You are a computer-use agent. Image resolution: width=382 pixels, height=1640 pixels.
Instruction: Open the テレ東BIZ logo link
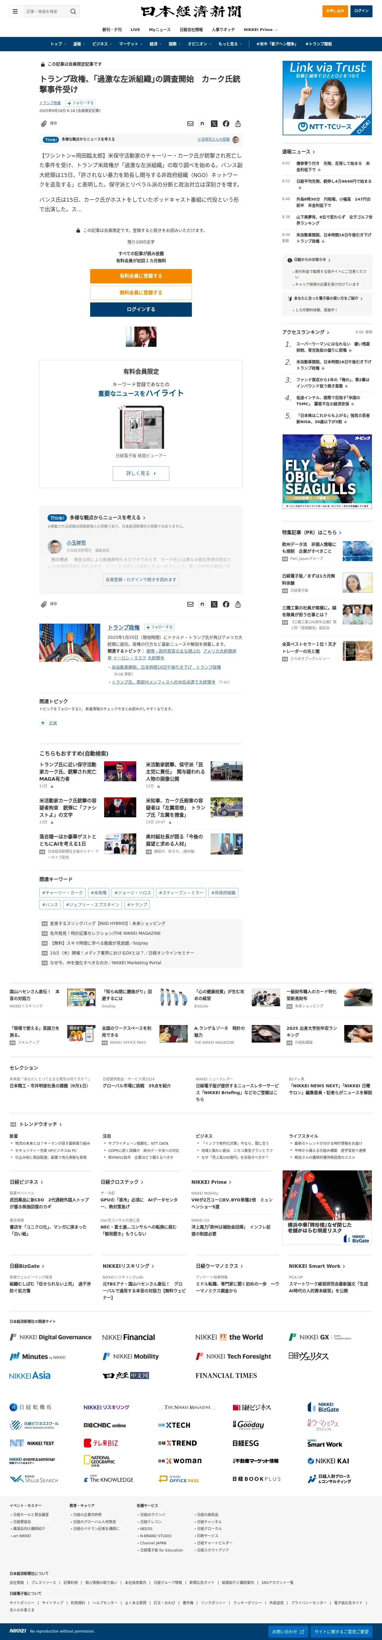[x=101, y=1443]
